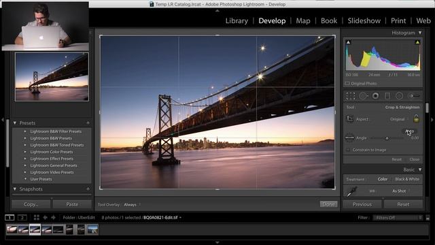Viewport: 435px width, 245px height.
Task: Toggle the aspect ratio lock padlock
Action: point(416,118)
